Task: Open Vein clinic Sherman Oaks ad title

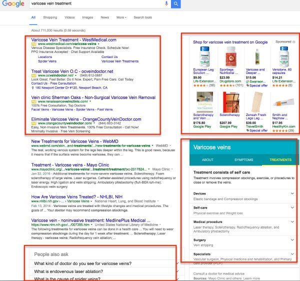Action: point(93,97)
